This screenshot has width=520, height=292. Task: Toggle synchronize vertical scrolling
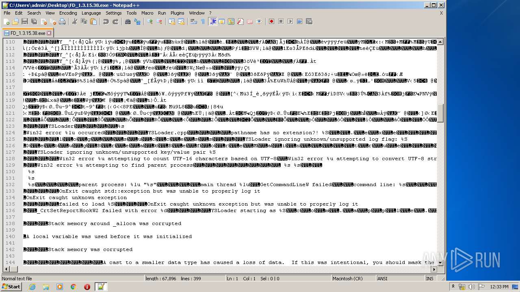[x=172, y=21]
